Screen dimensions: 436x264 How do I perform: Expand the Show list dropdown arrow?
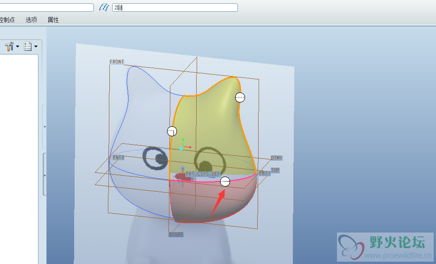36,47
